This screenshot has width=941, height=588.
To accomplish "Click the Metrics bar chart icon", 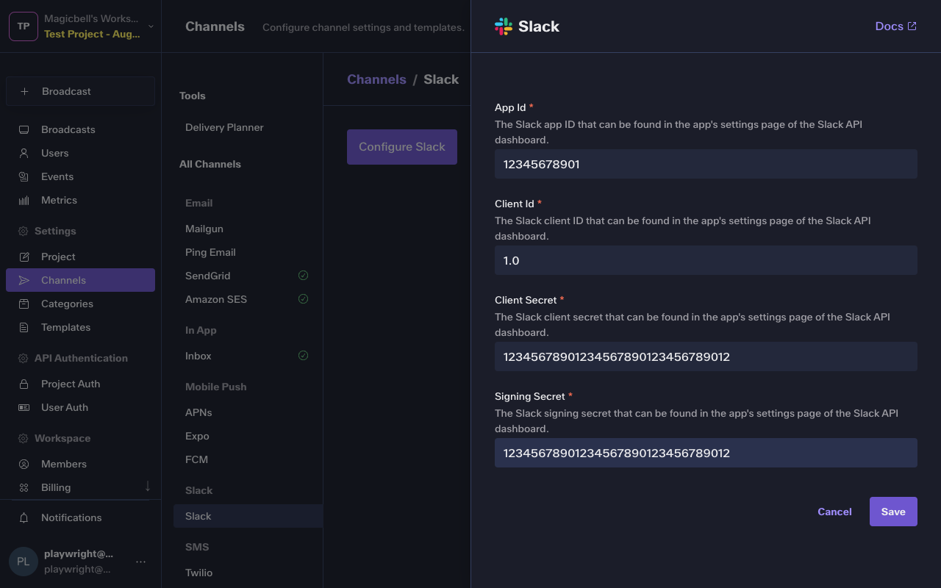I will tap(24, 200).
